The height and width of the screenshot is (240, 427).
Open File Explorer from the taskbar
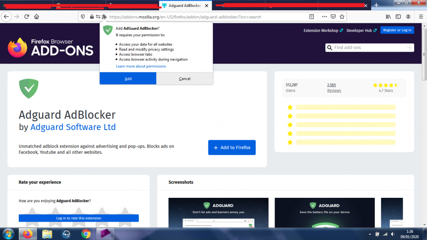tap(47, 234)
